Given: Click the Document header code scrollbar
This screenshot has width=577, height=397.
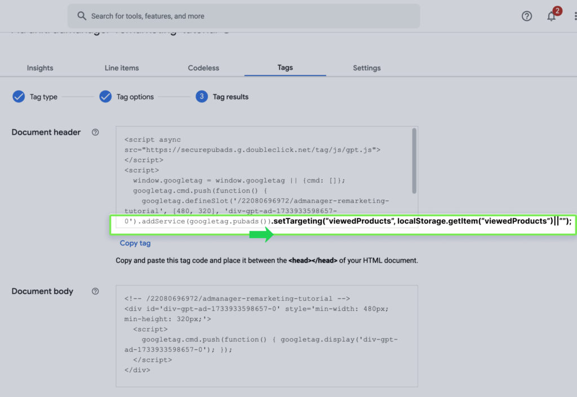Looking at the screenshot, I should pyautogui.click(x=414, y=160).
